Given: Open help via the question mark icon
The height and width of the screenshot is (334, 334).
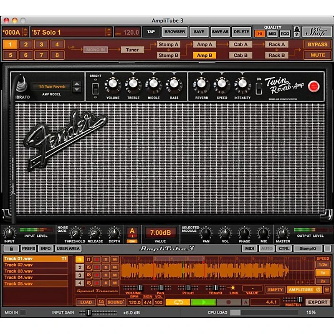Looking at the screenshot, I should tap(297, 35).
